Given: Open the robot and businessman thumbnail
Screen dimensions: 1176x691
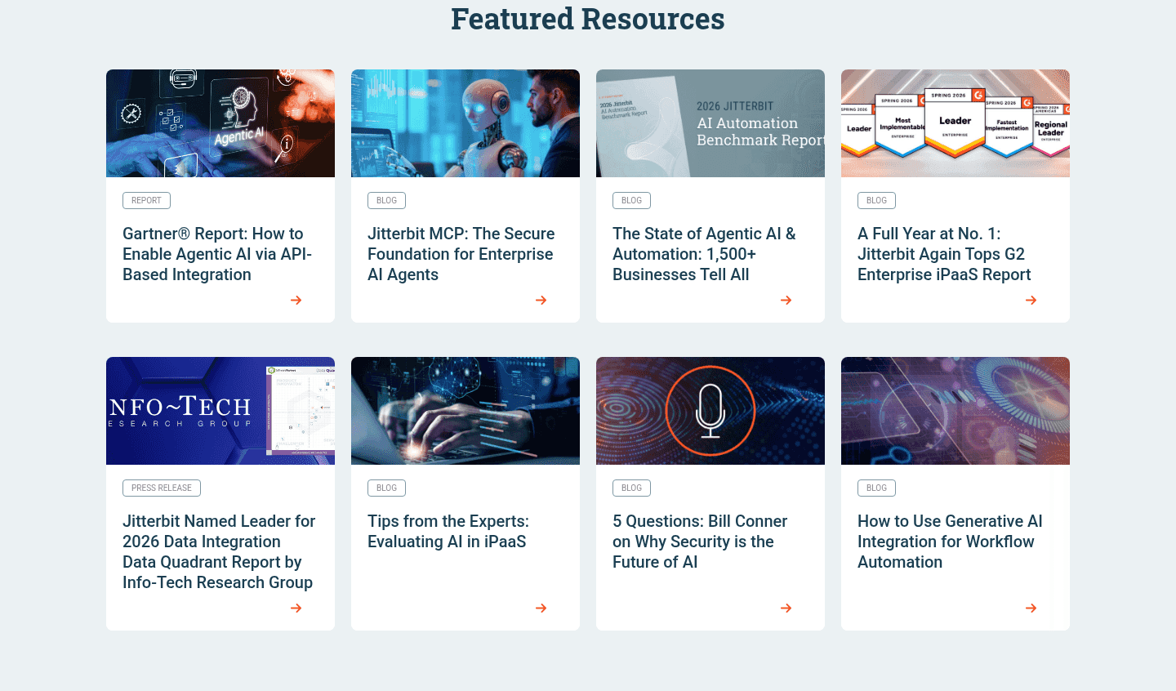Looking at the screenshot, I should pyautogui.click(x=465, y=123).
